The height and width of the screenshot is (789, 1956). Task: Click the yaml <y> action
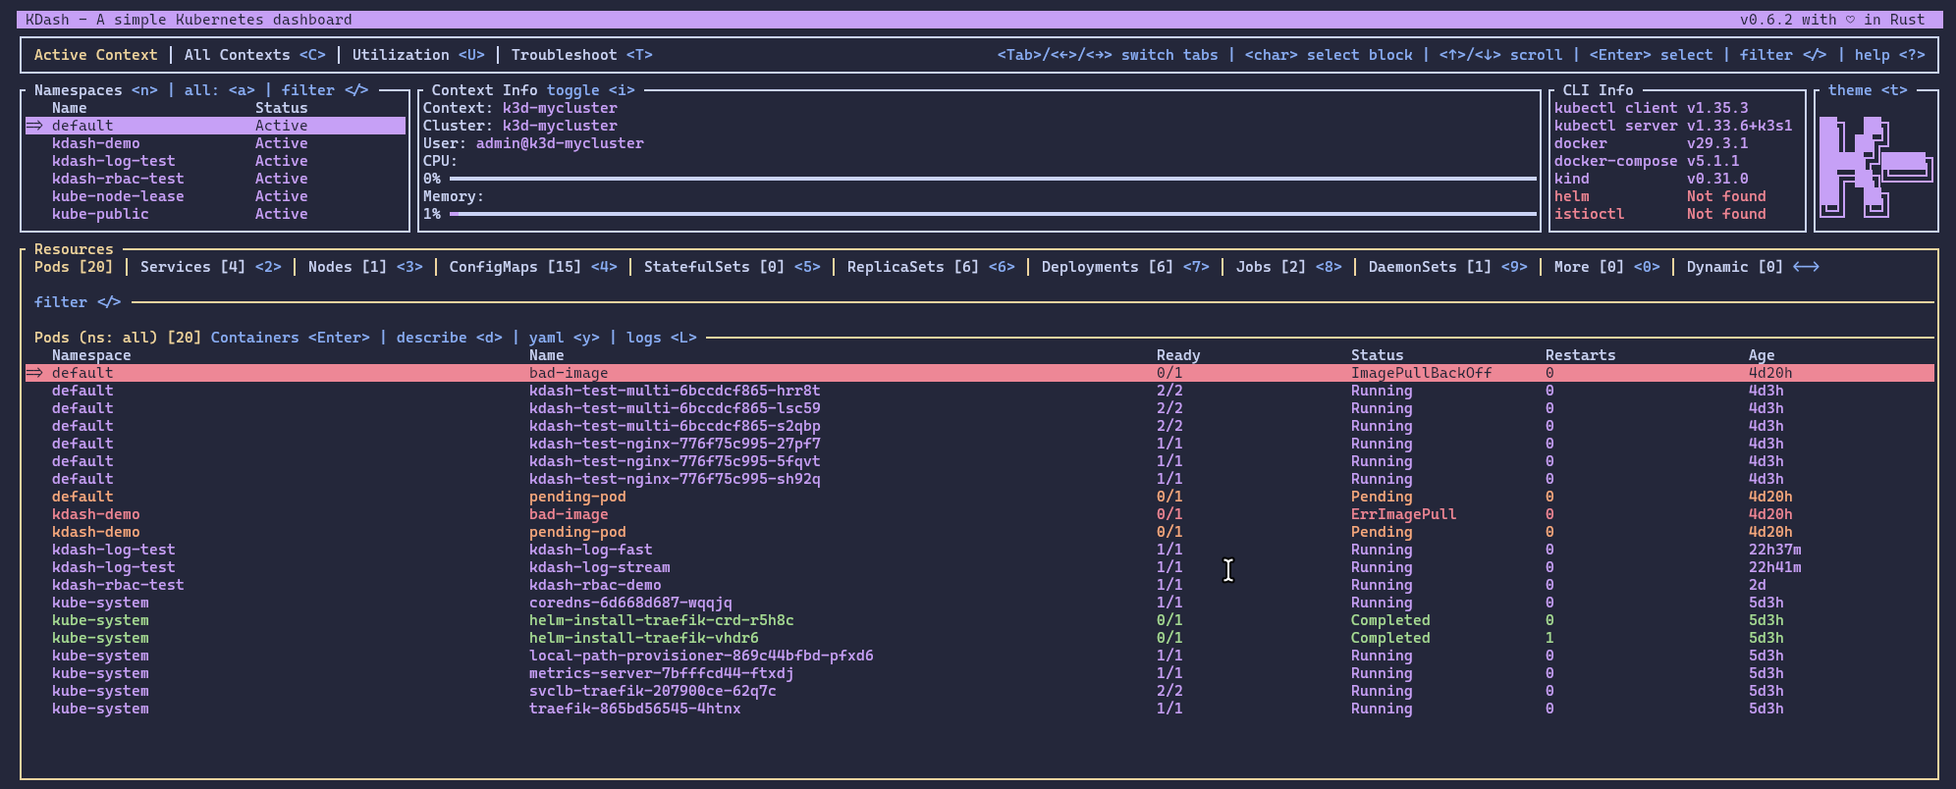[564, 338]
